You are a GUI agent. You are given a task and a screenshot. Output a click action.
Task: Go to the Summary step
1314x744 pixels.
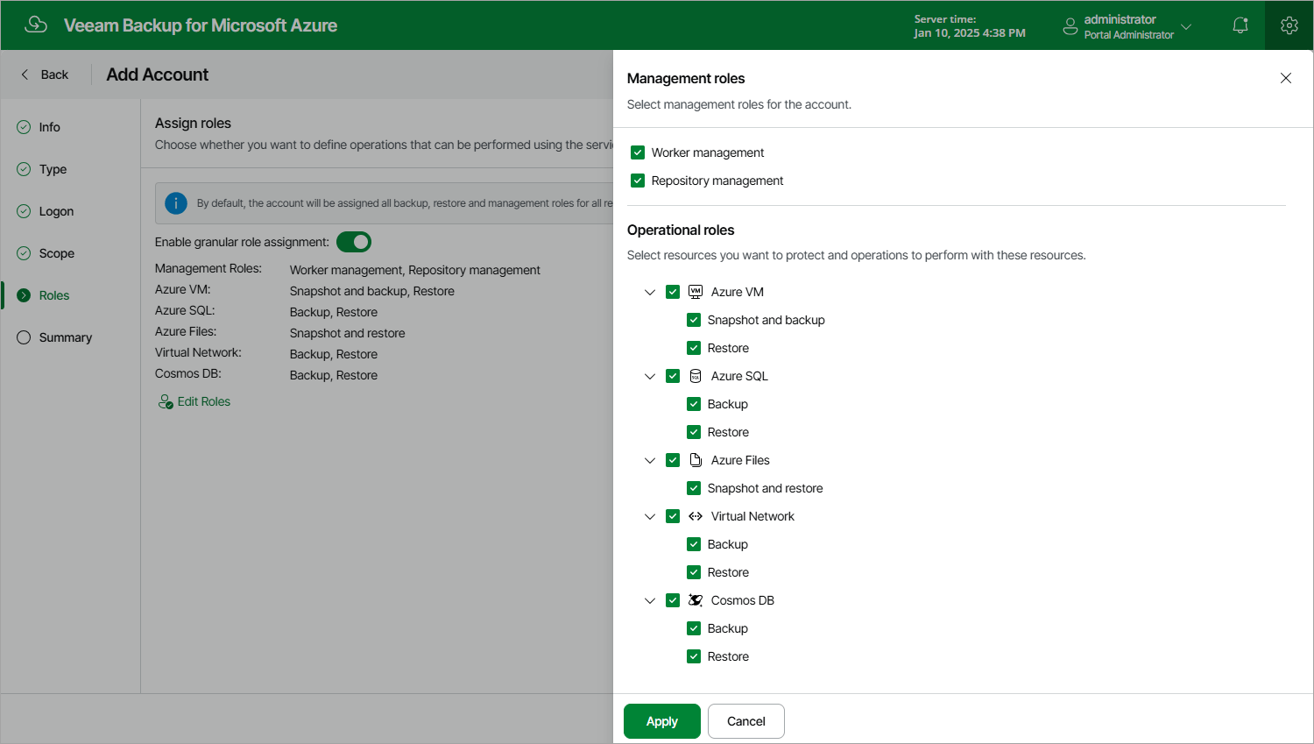click(64, 337)
